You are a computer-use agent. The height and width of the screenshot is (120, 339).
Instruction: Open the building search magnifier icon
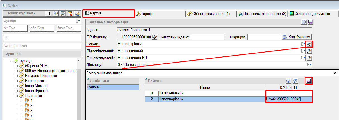point(63,13)
